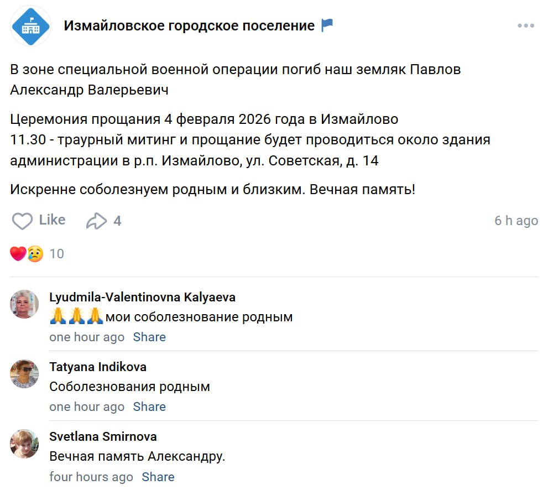Open the Измайловское городское поселение community page
Screen dimensions: 548x490
[x=189, y=25]
